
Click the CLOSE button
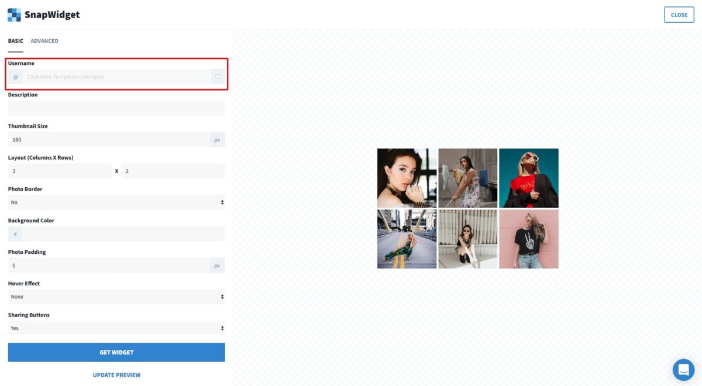point(679,15)
